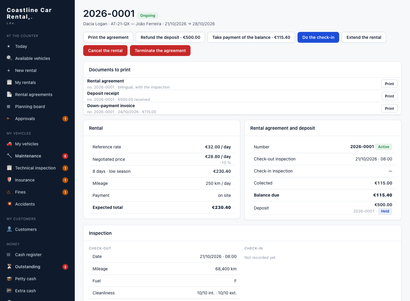Click Extend the rental
This screenshot has height=301, width=410.
[364, 37]
